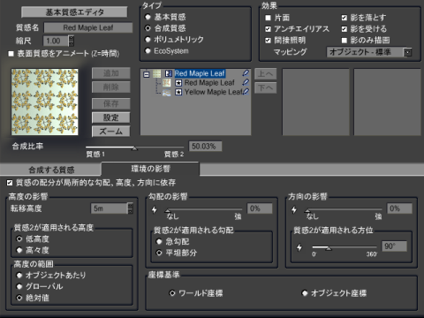The width and height of the screenshot is (424, 318).
Task: Click the edit pencil icon on the top Red Maple Leaf row
Action: tap(246, 72)
